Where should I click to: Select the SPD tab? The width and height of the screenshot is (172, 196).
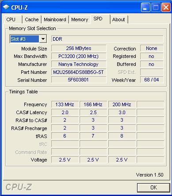pyautogui.click(x=100, y=19)
